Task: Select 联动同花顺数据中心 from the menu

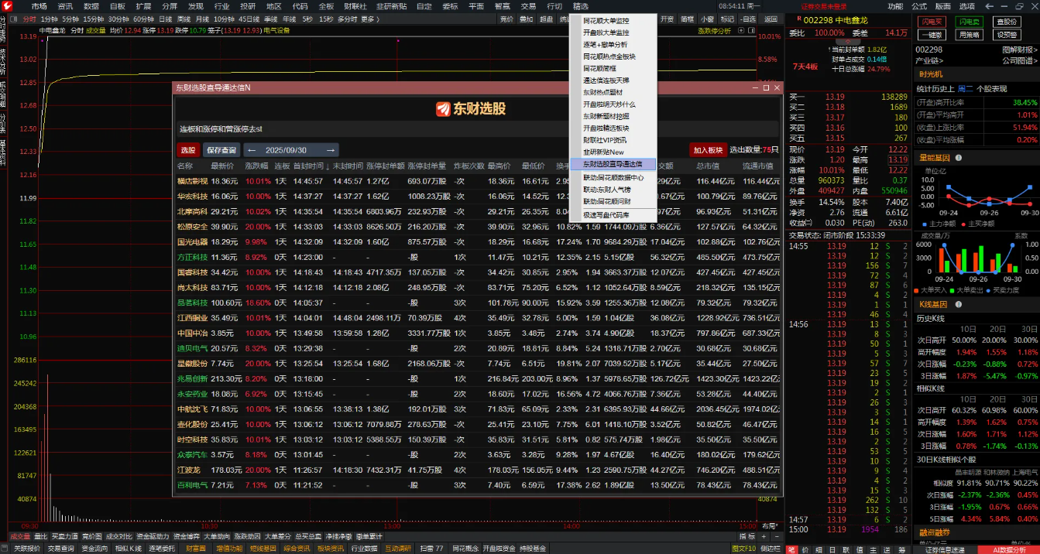Action: coord(613,177)
